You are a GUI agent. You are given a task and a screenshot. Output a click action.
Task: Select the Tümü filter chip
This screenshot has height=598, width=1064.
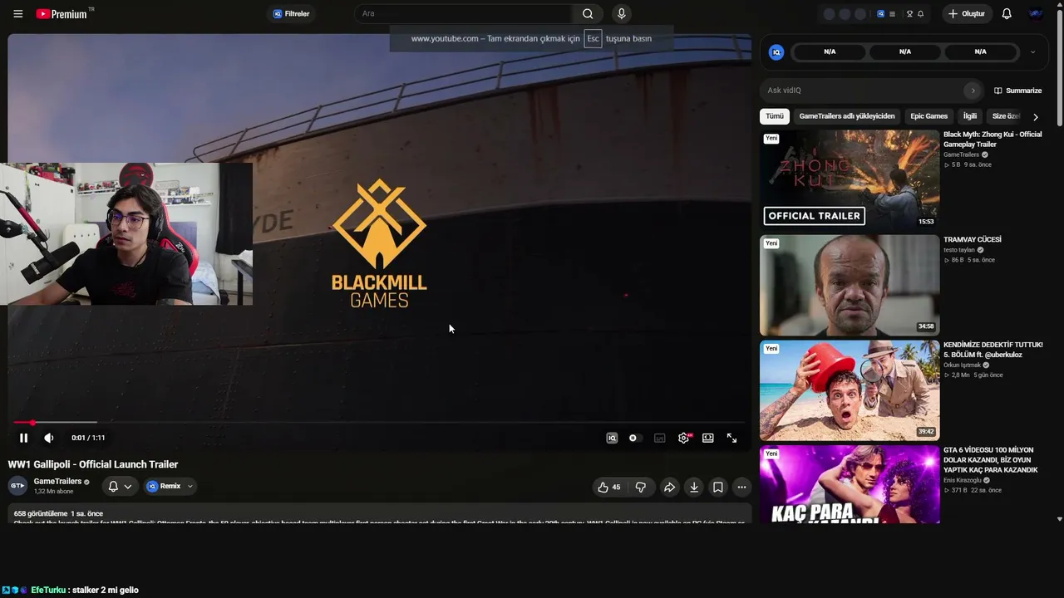[x=775, y=116]
